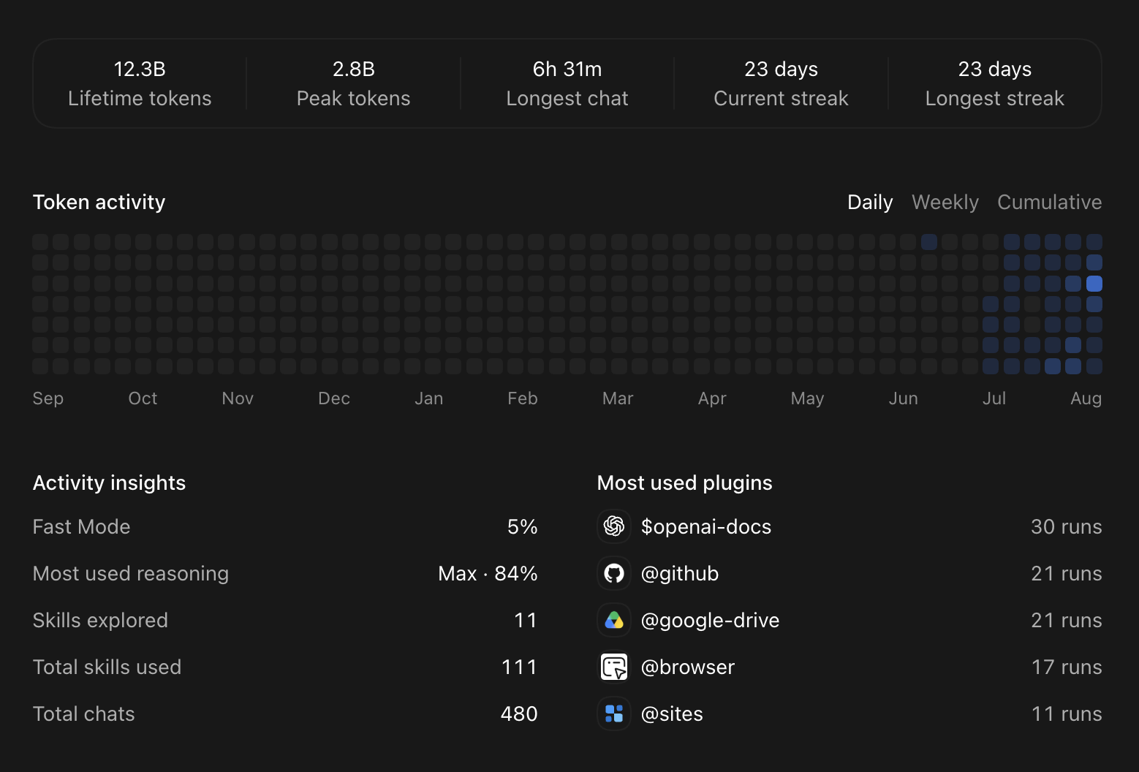1139x772 pixels.
Task: Click the GitHub plugin icon
Action: pyautogui.click(x=614, y=573)
